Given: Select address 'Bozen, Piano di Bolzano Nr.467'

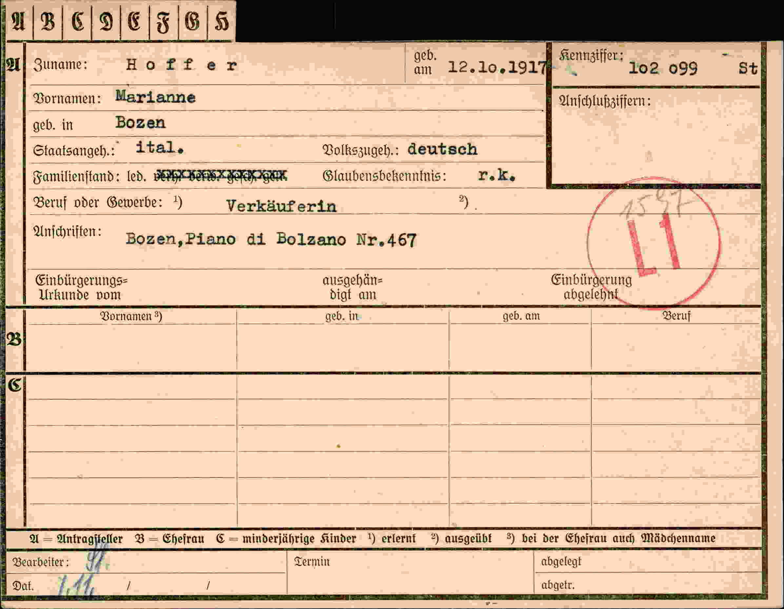Looking at the screenshot, I should 271,239.
